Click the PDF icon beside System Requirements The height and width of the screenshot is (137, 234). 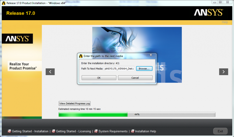[x=96, y=131]
